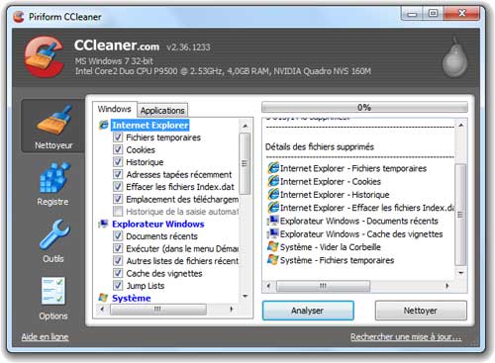Click Détails des fichiers supprimés heading
This screenshot has height=363, width=495.
click(x=320, y=146)
